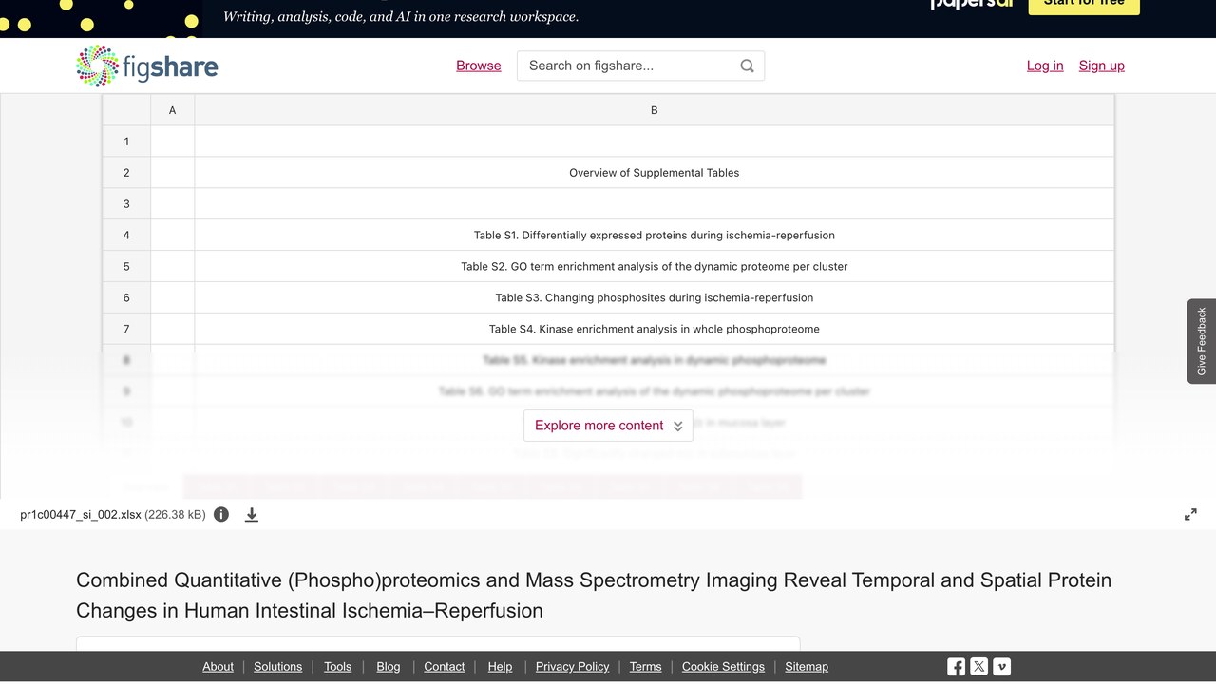This screenshot has width=1216, height=684.
Task: Select row 2 header
Action: [x=126, y=173]
